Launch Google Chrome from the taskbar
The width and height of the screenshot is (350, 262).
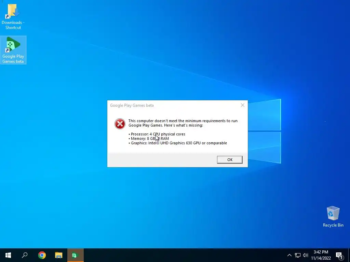pos(42,255)
